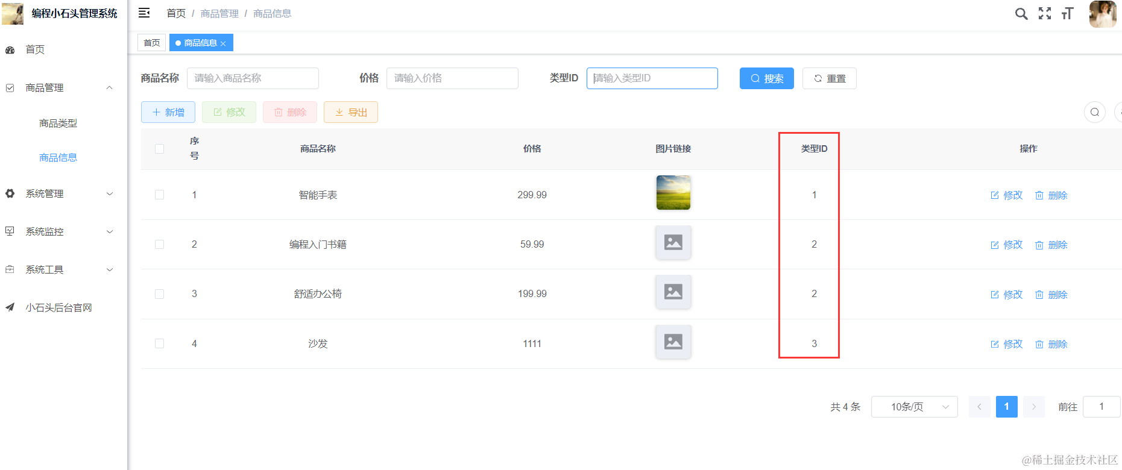This screenshot has height=470, width=1122.
Task: Open the font size setting icon
Action: (1067, 13)
